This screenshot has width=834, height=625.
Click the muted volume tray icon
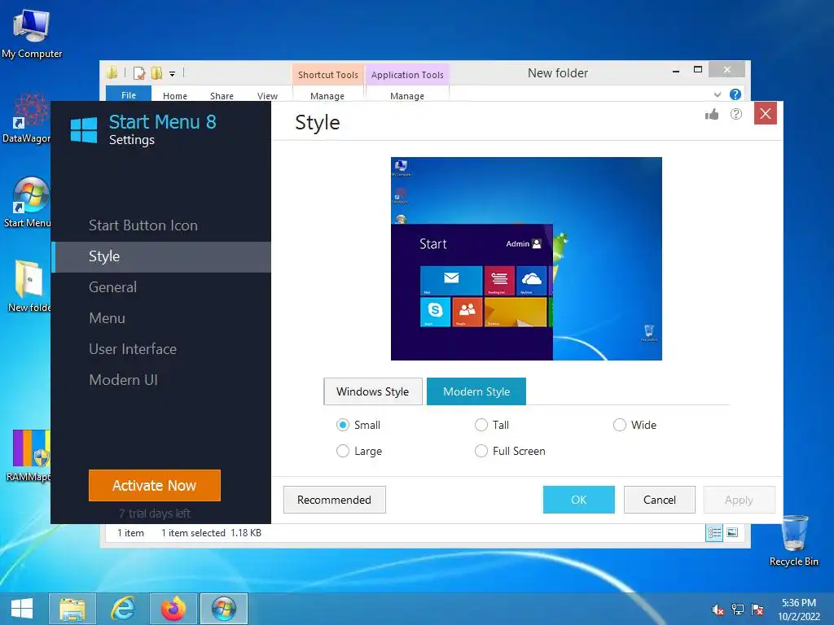(x=718, y=610)
